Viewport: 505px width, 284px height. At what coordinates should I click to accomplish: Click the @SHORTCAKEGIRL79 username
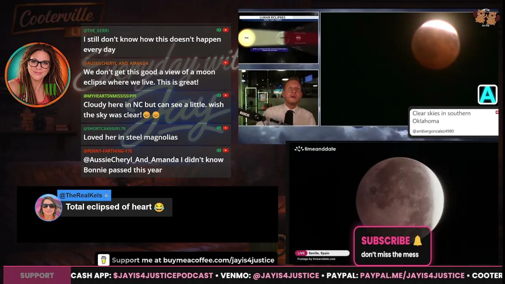coord(105,129)
